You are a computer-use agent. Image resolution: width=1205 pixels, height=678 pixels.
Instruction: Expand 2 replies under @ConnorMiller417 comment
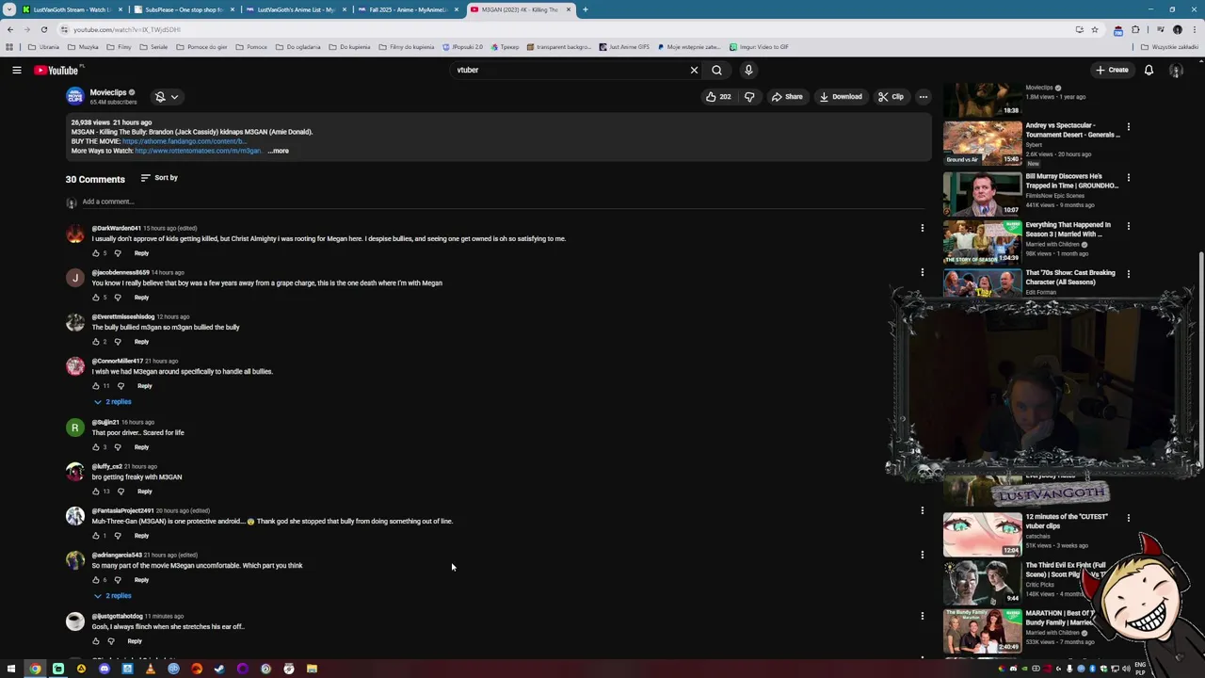(113, 402)
